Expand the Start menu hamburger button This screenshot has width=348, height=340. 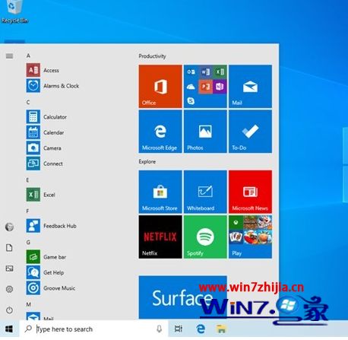pyautogui.click(x=9, y=56)
